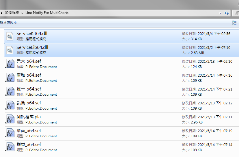The width and height of the screenshot is (239, 157).
Task: Click the size value 124 KB
Action: click(x=196, y=67)
